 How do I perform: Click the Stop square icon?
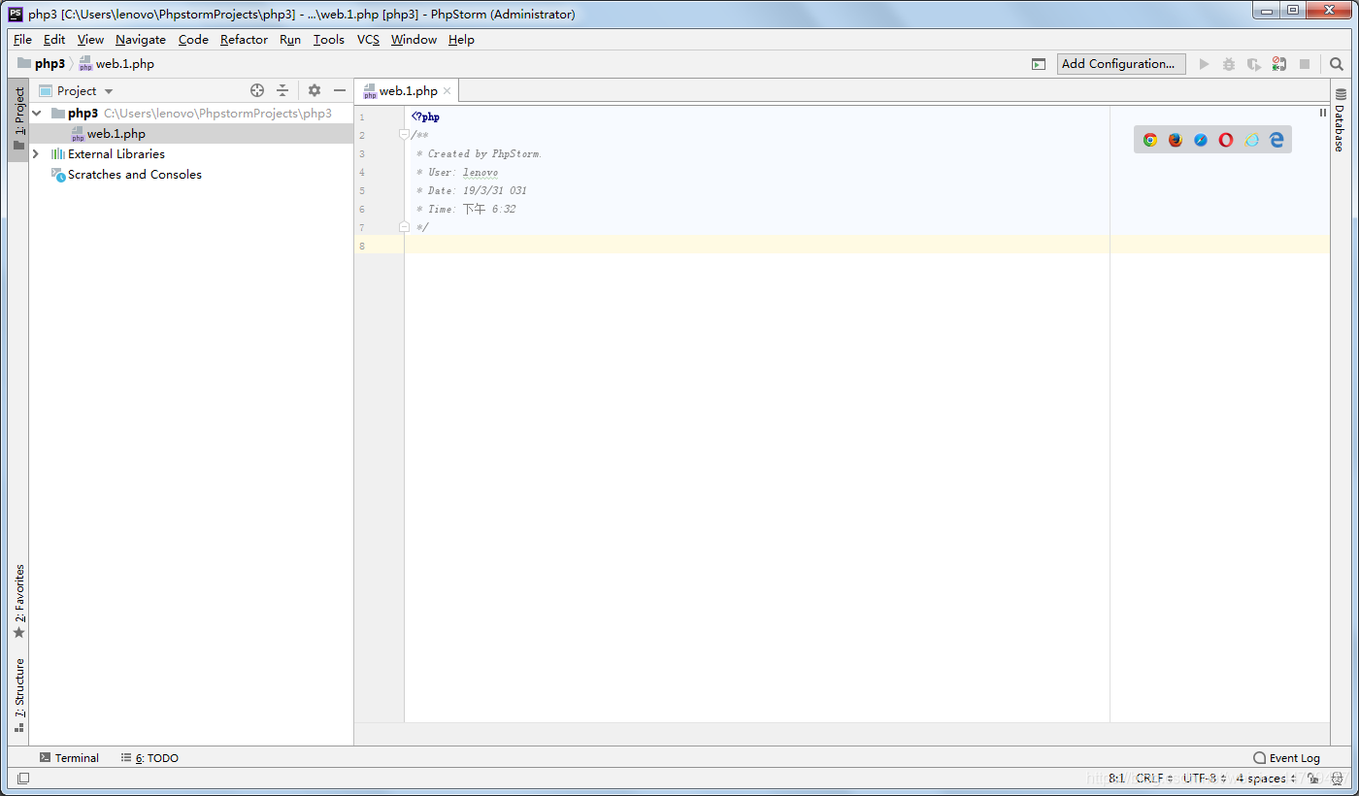(x=1305, y=64)
